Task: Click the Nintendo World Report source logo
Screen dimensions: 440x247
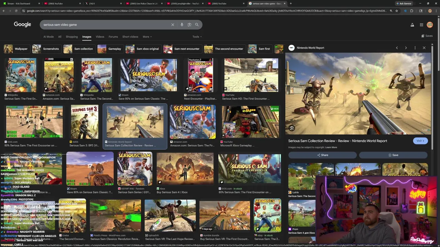Action: coord(291,48)
